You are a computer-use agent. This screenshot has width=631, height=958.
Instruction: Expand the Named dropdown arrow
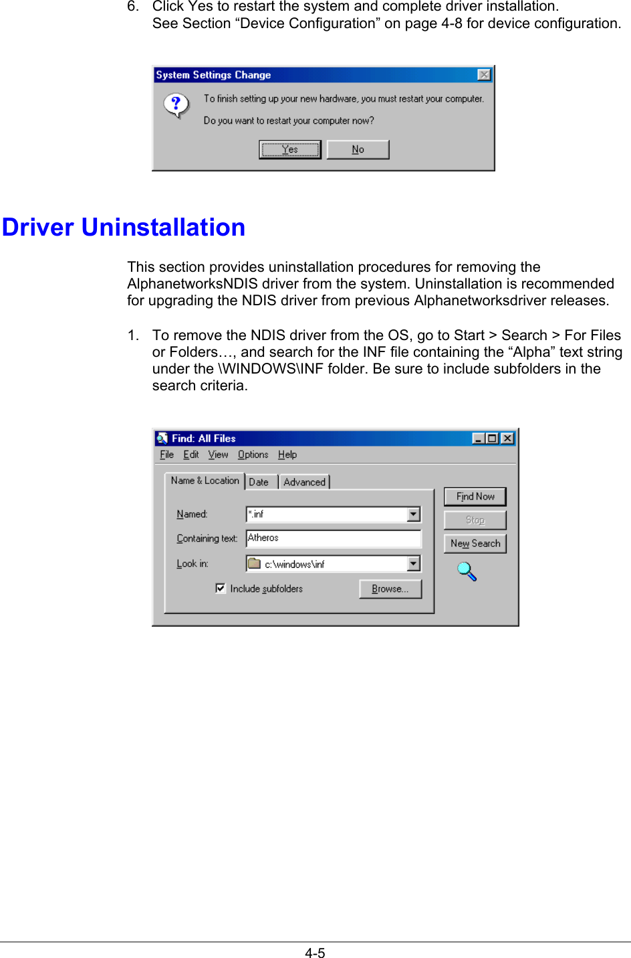[414, 514]
